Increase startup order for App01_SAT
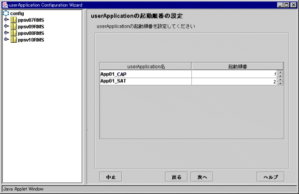The width and height of the screenshot is (299, 194). [280, 80]
